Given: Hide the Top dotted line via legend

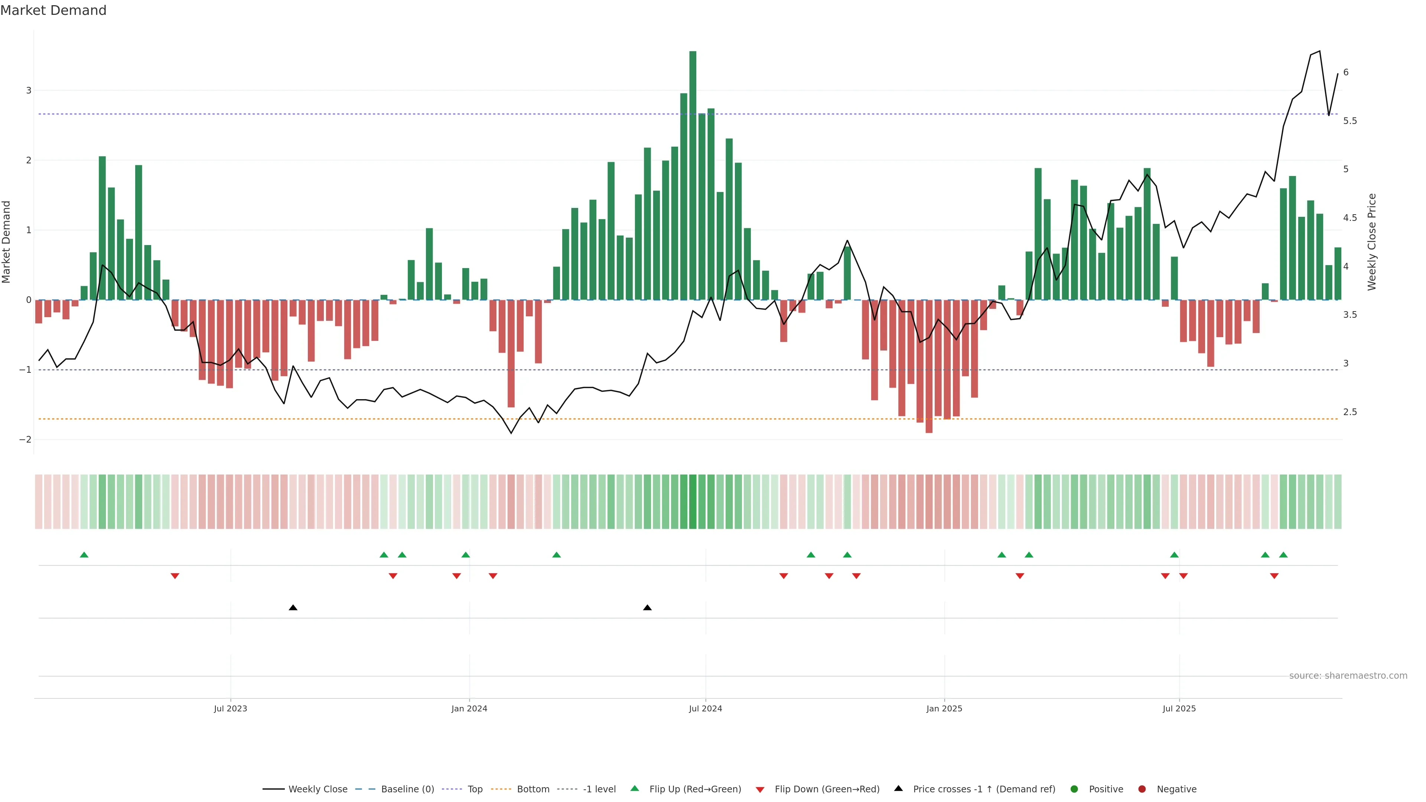Looking at the screenshot, I should (475, 789).
